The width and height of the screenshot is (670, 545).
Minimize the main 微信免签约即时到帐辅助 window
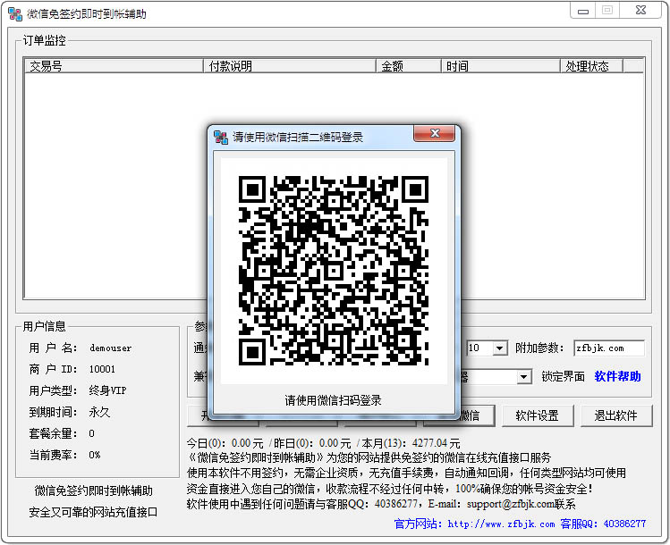click(582, 10)
